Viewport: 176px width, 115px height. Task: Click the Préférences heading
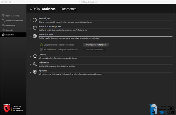pos(44,63)
